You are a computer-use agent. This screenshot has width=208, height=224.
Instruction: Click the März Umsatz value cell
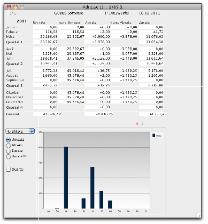(x=45, y=37)
